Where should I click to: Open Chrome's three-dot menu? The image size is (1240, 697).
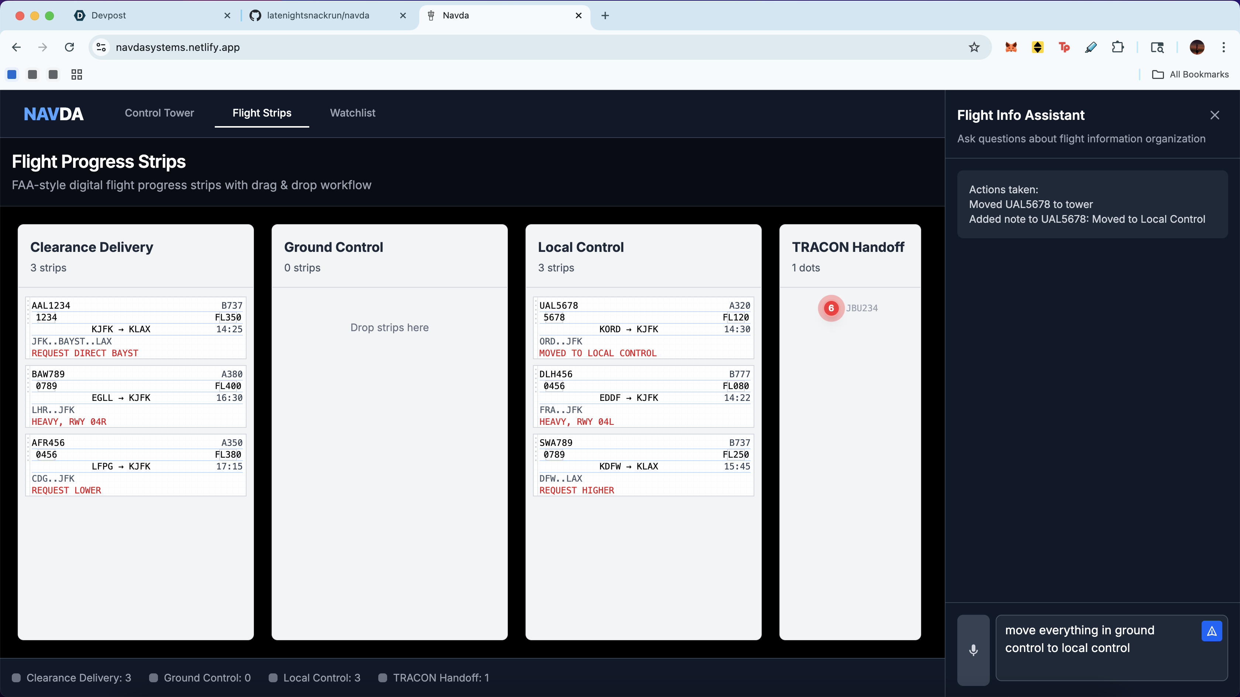(1223, 47)
